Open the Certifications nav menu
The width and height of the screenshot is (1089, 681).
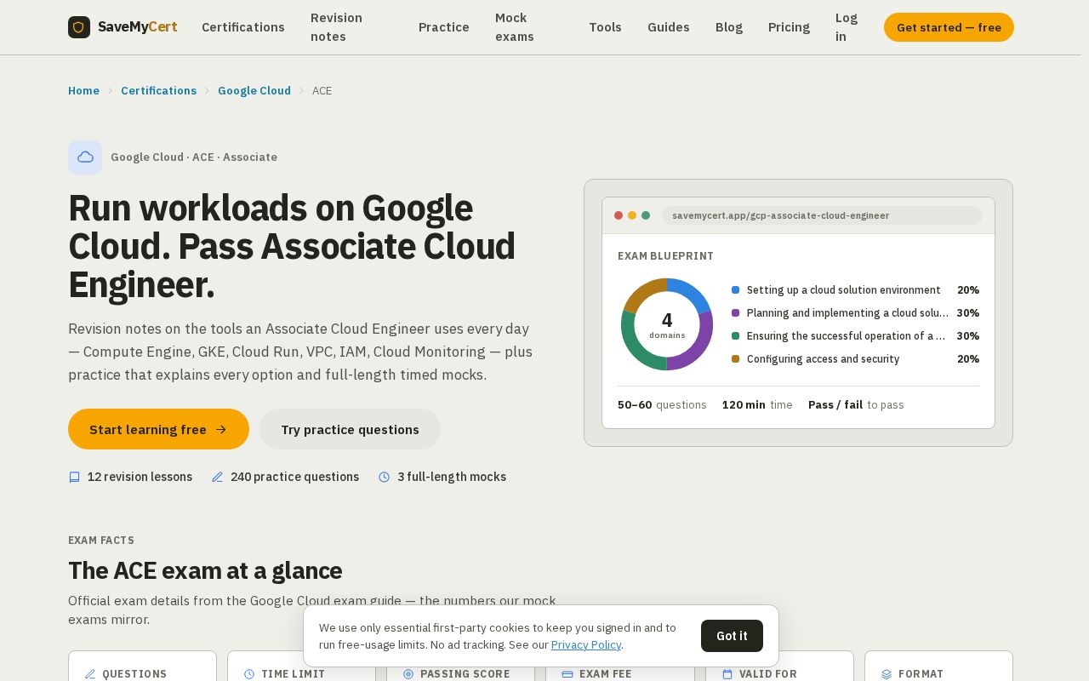point(243,27)
